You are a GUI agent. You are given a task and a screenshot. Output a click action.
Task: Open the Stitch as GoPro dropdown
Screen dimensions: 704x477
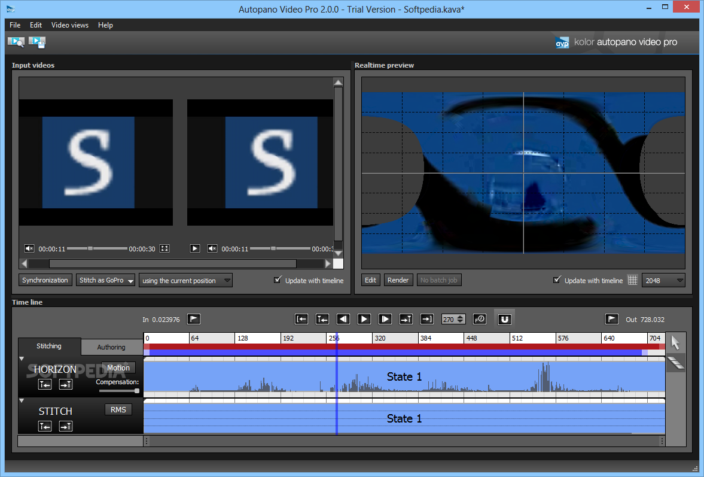click(x=105, y=280)
